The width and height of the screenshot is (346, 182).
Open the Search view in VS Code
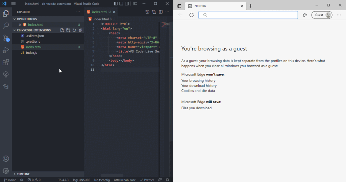6,26
